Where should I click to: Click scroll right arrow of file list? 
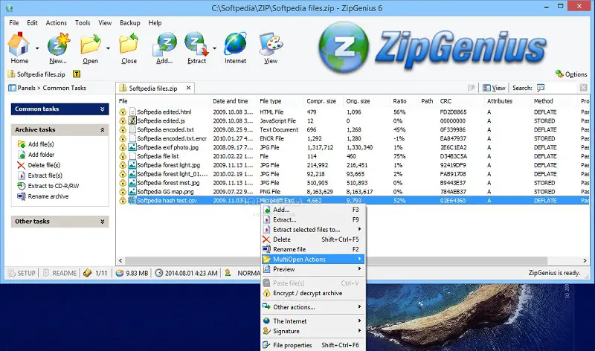[x=585, y=261]
